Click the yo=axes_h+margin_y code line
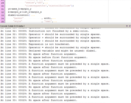Viewport: 131px width, 103px height. point(20,9)
